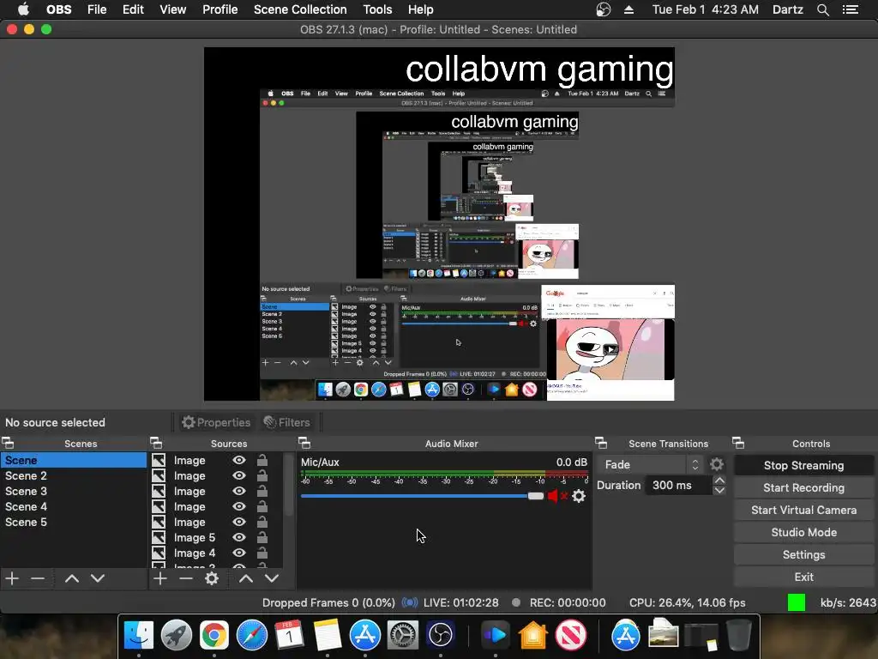Open Safari from the dock
This screenshot has width=878, height=659.
click(252, 636)
